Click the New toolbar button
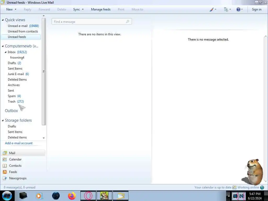Image resolution: width=268 pixels, height=201 pixels. 9,9
